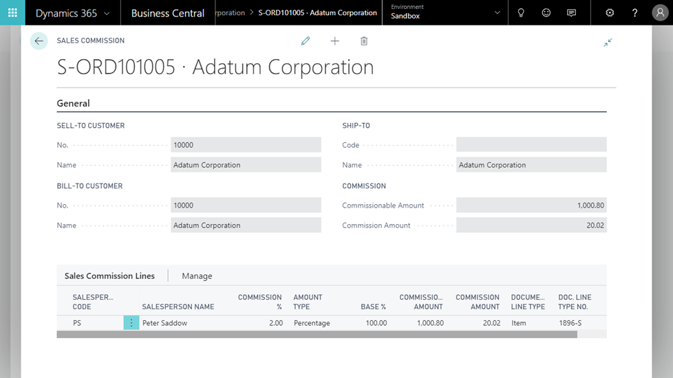Click the Bill-to Customer Name field
The height and width of the screenshot is (378, 673).
click(246, 225)
